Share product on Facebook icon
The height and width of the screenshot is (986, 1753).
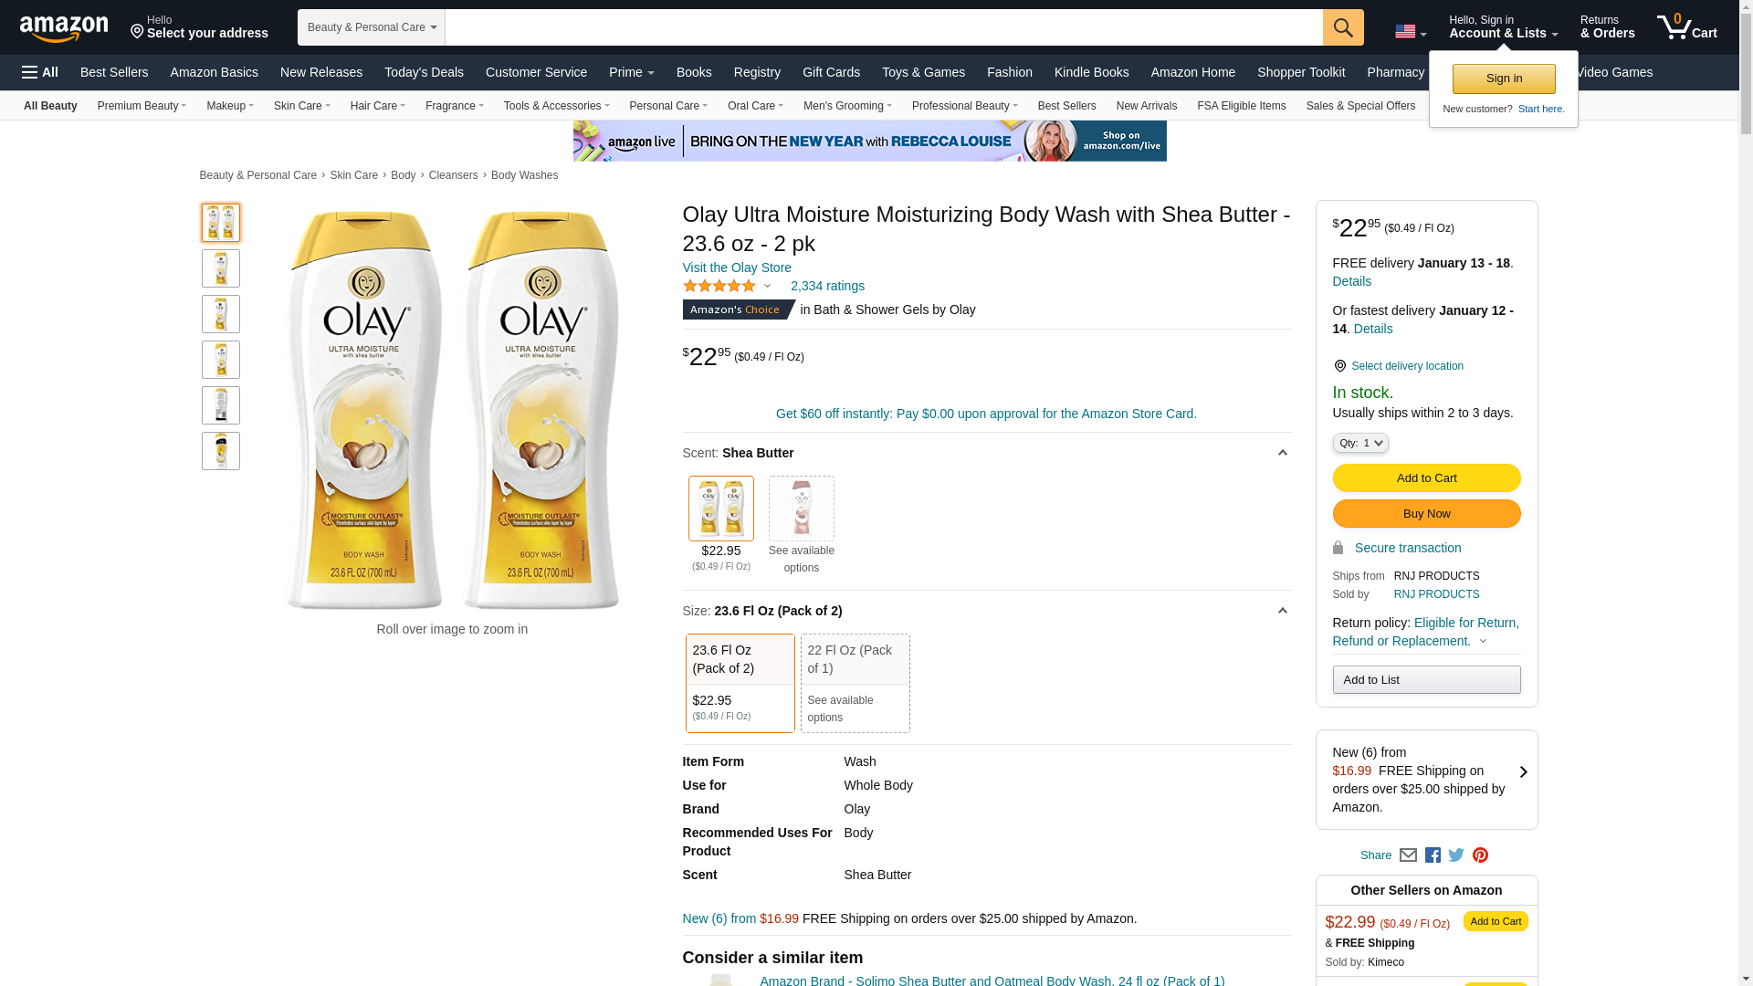pos(1433,855)
